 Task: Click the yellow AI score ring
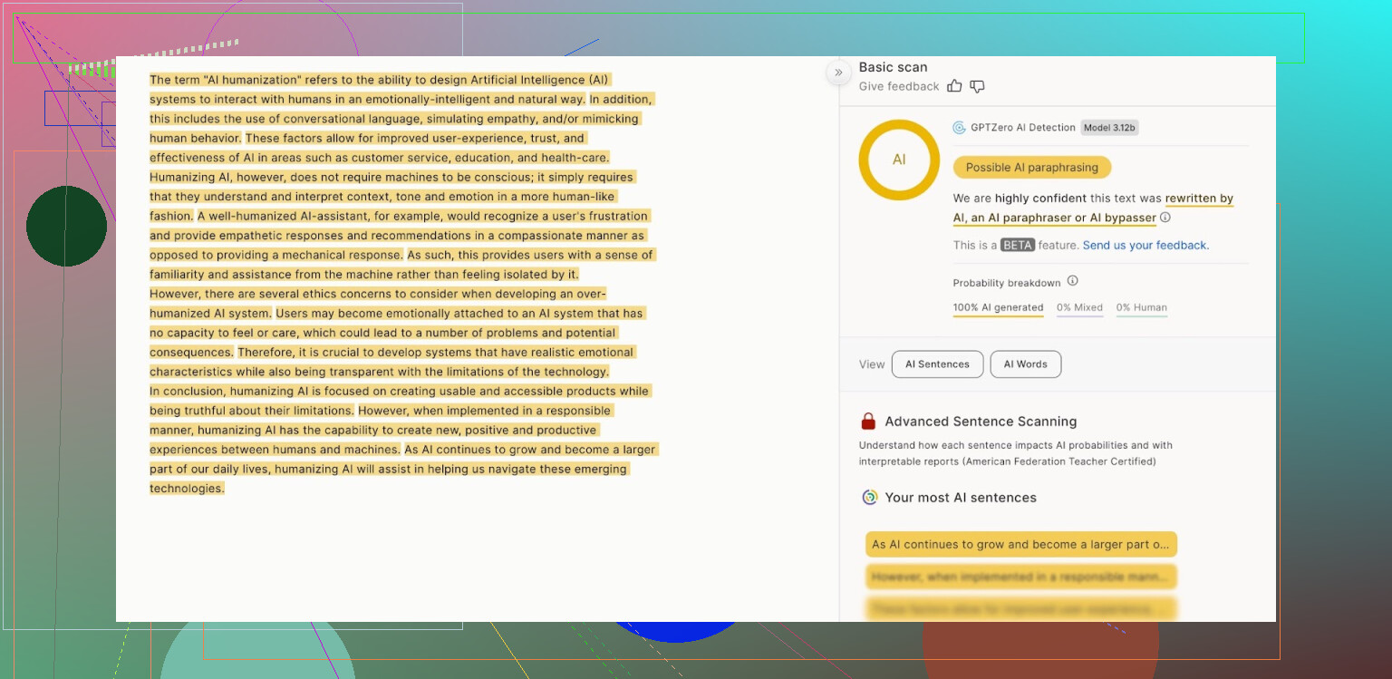(x=899, y=160)
